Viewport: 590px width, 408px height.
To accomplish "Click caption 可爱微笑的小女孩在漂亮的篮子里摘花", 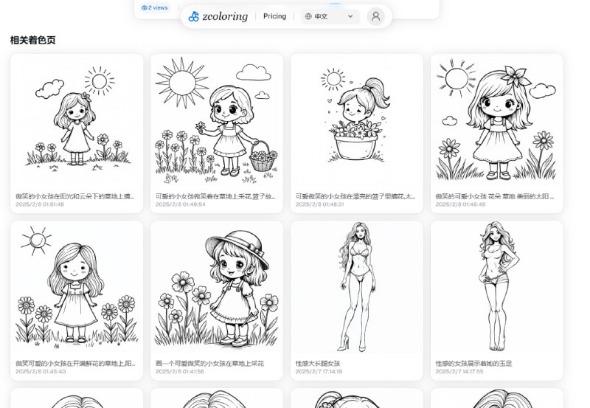I will 355,197.
